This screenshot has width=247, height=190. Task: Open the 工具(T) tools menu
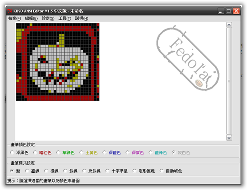(x=65, y=18)
